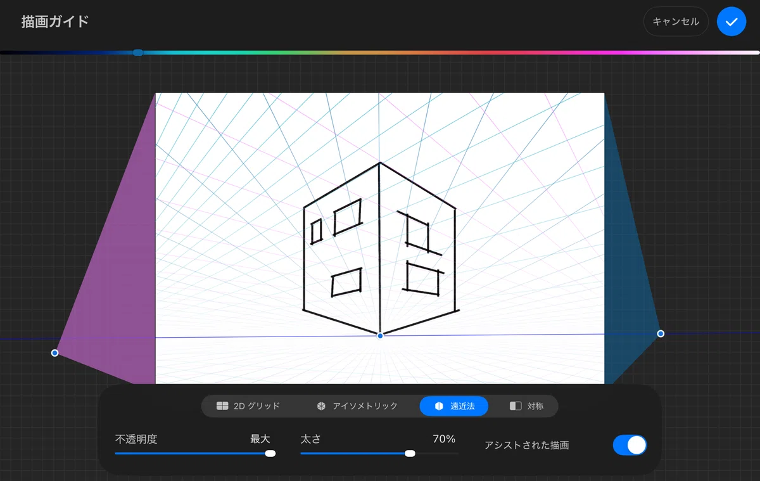
Task: Select the 対称 tab
Action: [527, 406]
